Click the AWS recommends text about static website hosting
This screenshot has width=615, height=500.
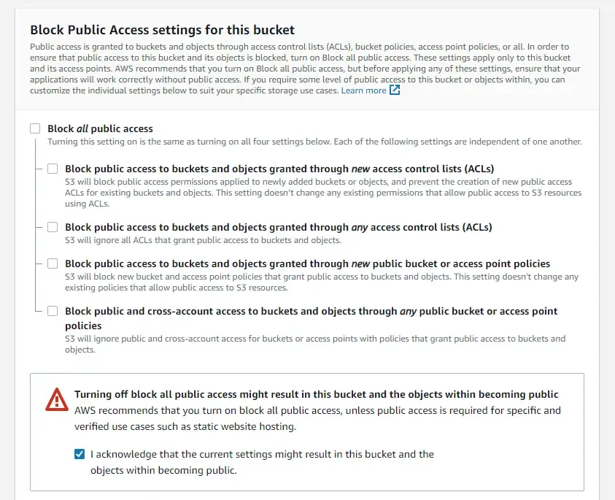pyautogui.click(x=317, y=418)
